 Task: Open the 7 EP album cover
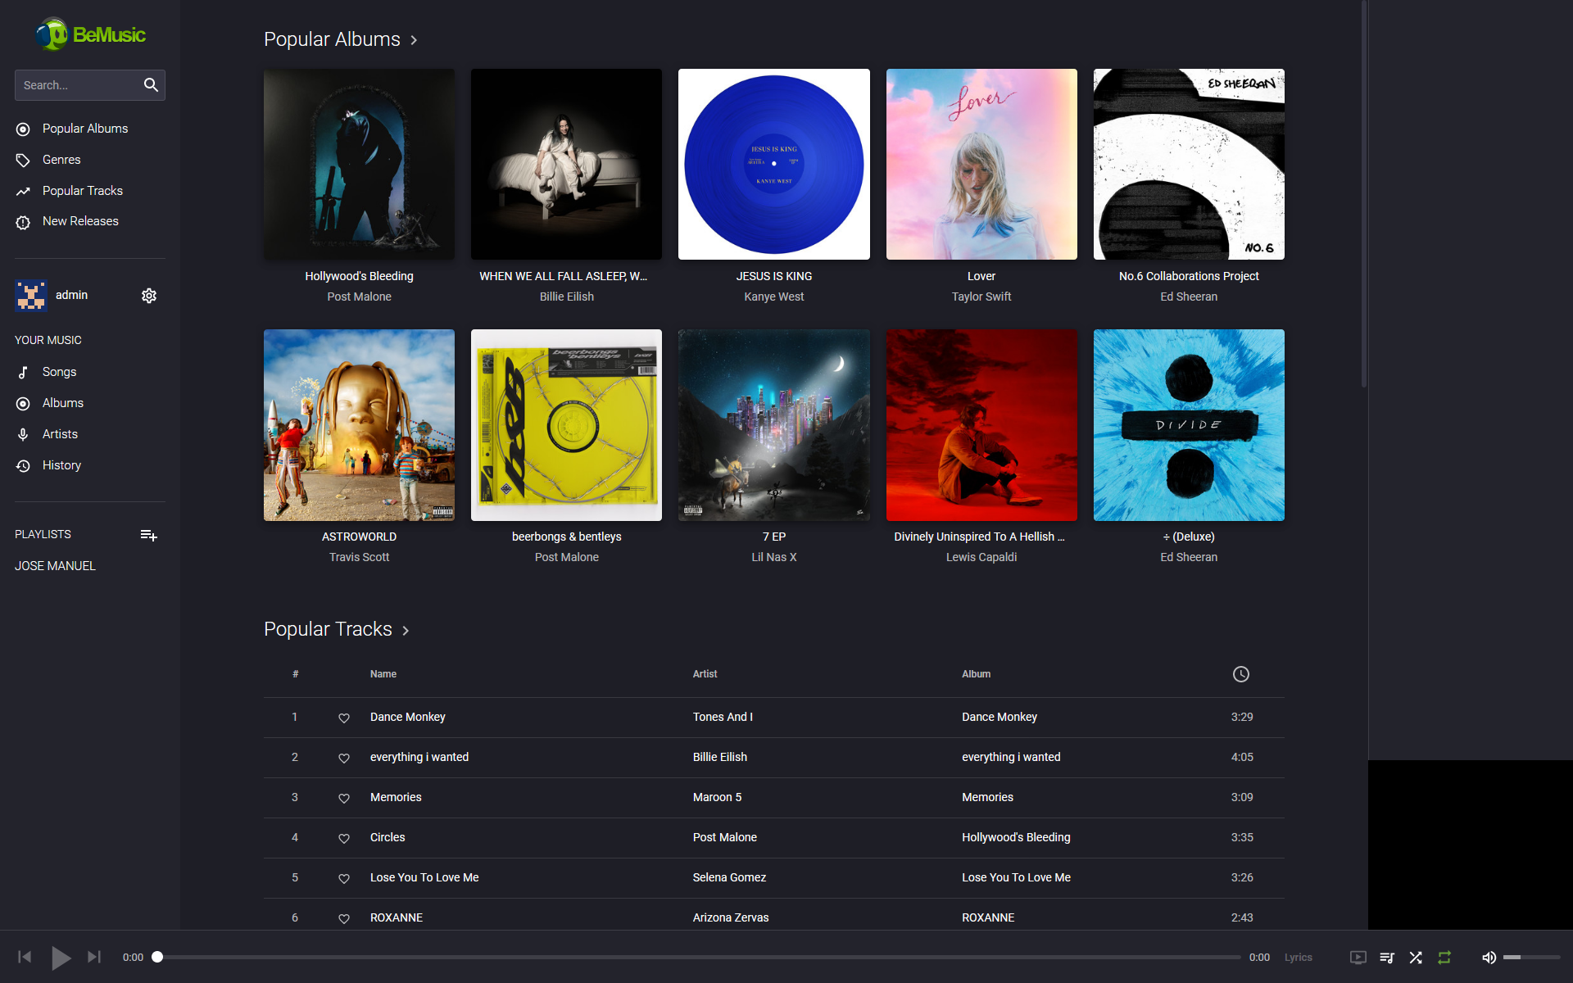tap(774, 425)
